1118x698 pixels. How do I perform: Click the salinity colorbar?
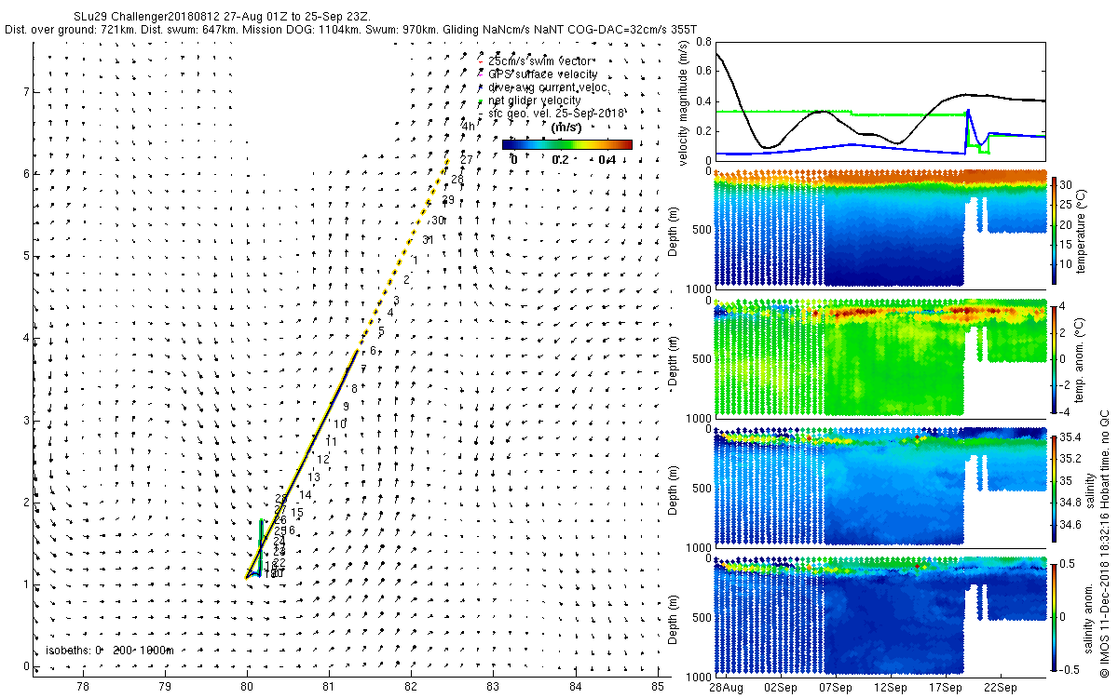[x=1055, y=487]
